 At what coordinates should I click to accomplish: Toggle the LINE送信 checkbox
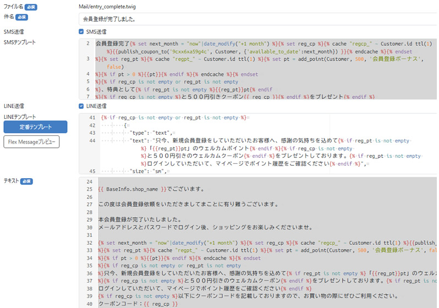point(81,106)
